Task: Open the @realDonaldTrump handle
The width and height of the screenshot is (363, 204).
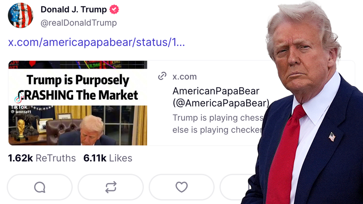Action: tap(79, 23)
